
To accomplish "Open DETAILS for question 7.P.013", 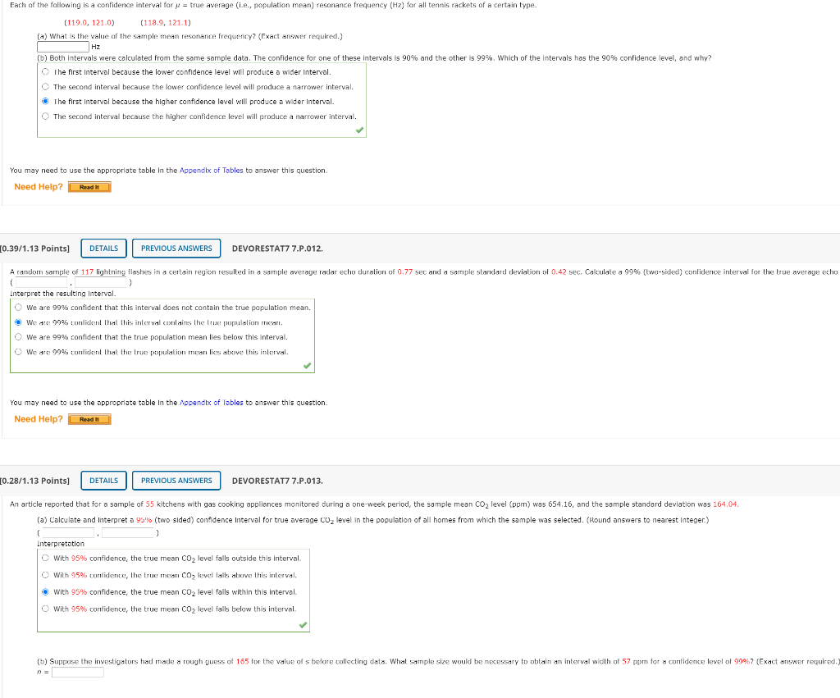I will 104,481.
